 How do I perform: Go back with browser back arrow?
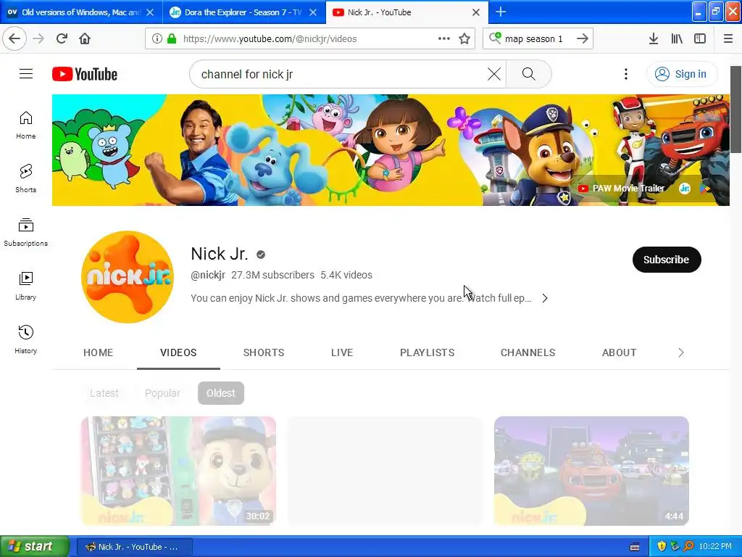pyautogui.click(x=14, y=38)
